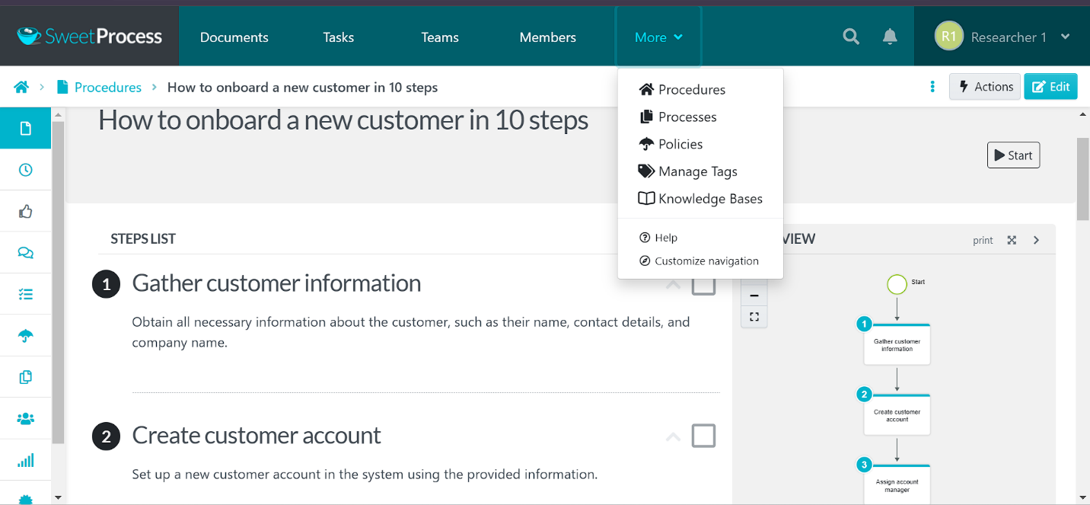
Task: Open the history clock sidebar icon
Action: [26, 170]
